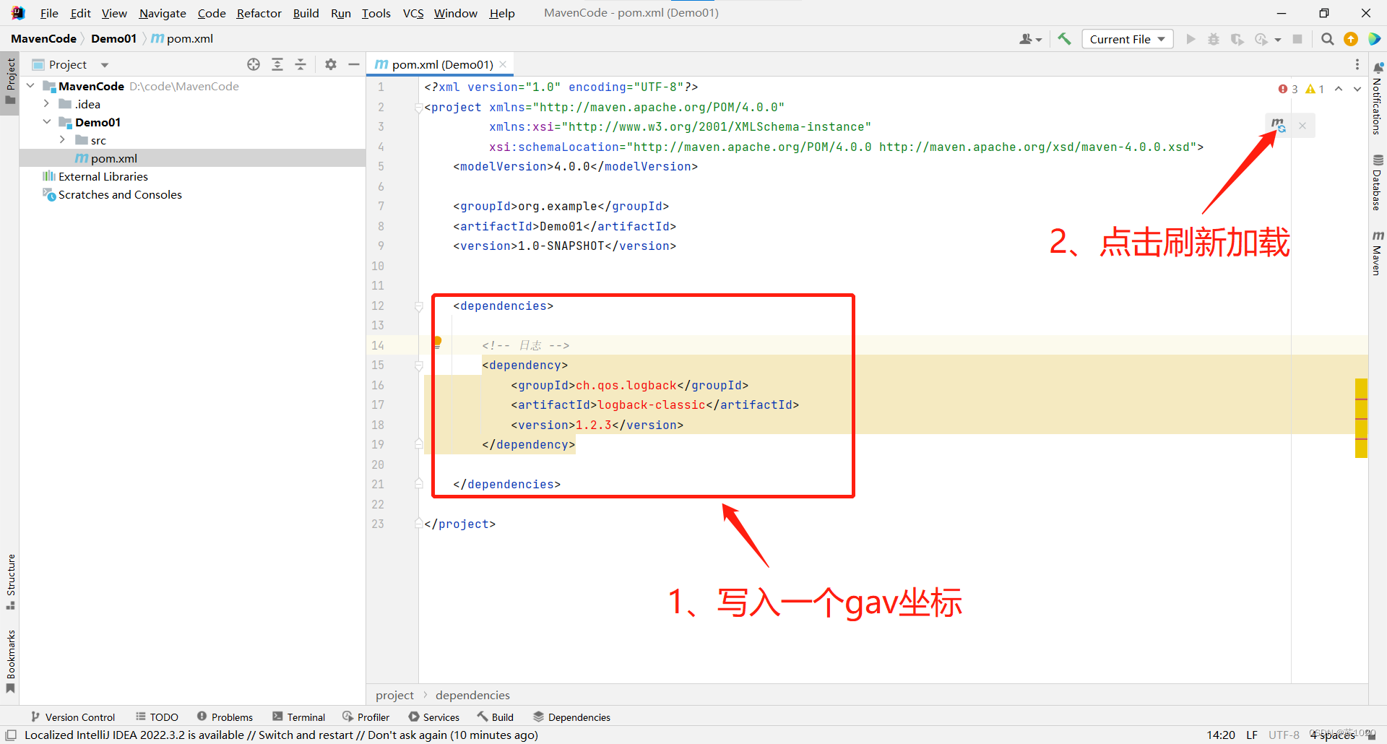
Task: Click the errors count indicator
Action: coord(1288,89)
